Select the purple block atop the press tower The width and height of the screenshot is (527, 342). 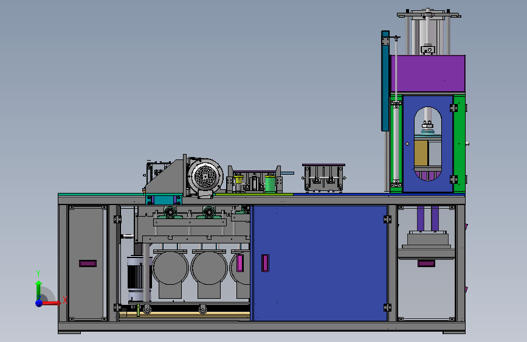427,74
